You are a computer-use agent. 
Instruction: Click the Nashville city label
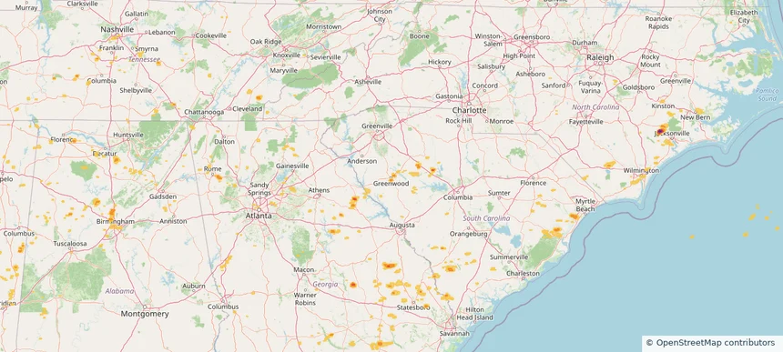coord(117,29)
